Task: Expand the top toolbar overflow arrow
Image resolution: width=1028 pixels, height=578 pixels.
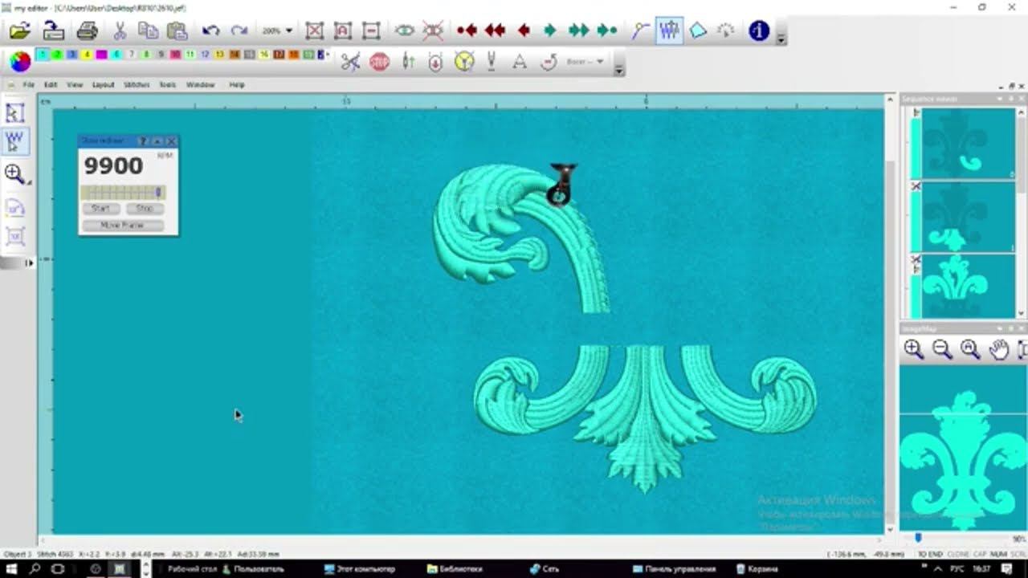Action: [x=781, y=39]
